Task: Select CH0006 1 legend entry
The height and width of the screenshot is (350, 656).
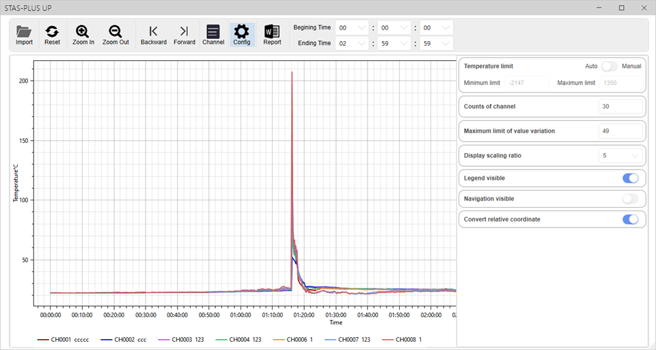Action: pyautogui.click(x=292, y=340)
